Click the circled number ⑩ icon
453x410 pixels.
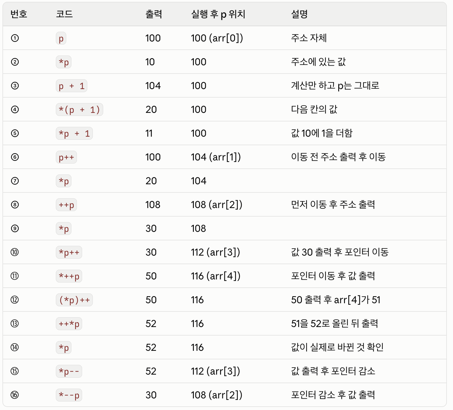[15, 252]
